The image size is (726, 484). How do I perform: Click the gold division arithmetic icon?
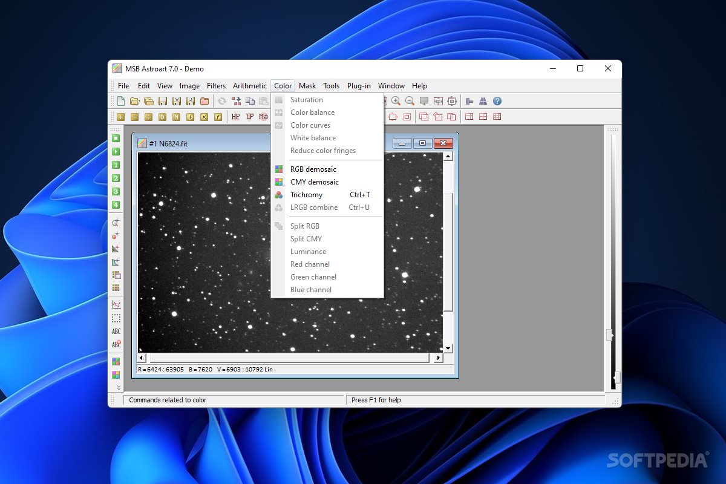point(148,117)
